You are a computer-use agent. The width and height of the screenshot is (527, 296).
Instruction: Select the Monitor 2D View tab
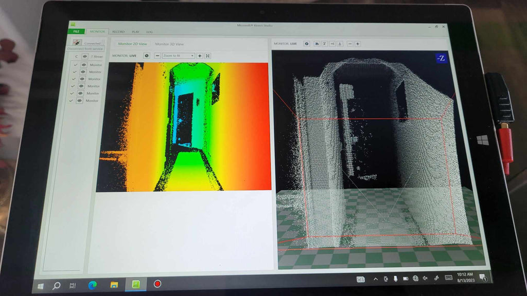pos(132,44)
